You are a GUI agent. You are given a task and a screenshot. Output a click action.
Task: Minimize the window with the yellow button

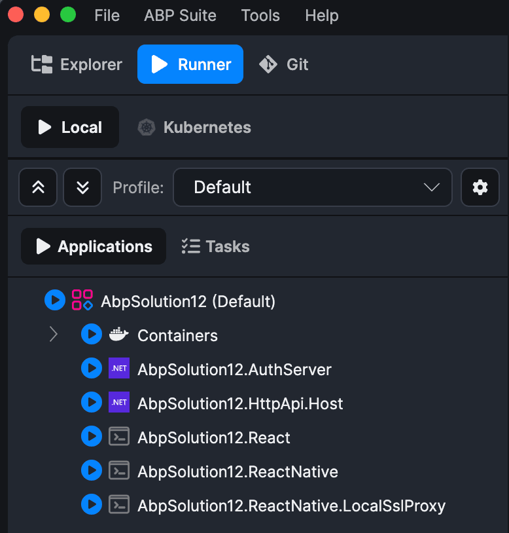click(x=42, y=15)
